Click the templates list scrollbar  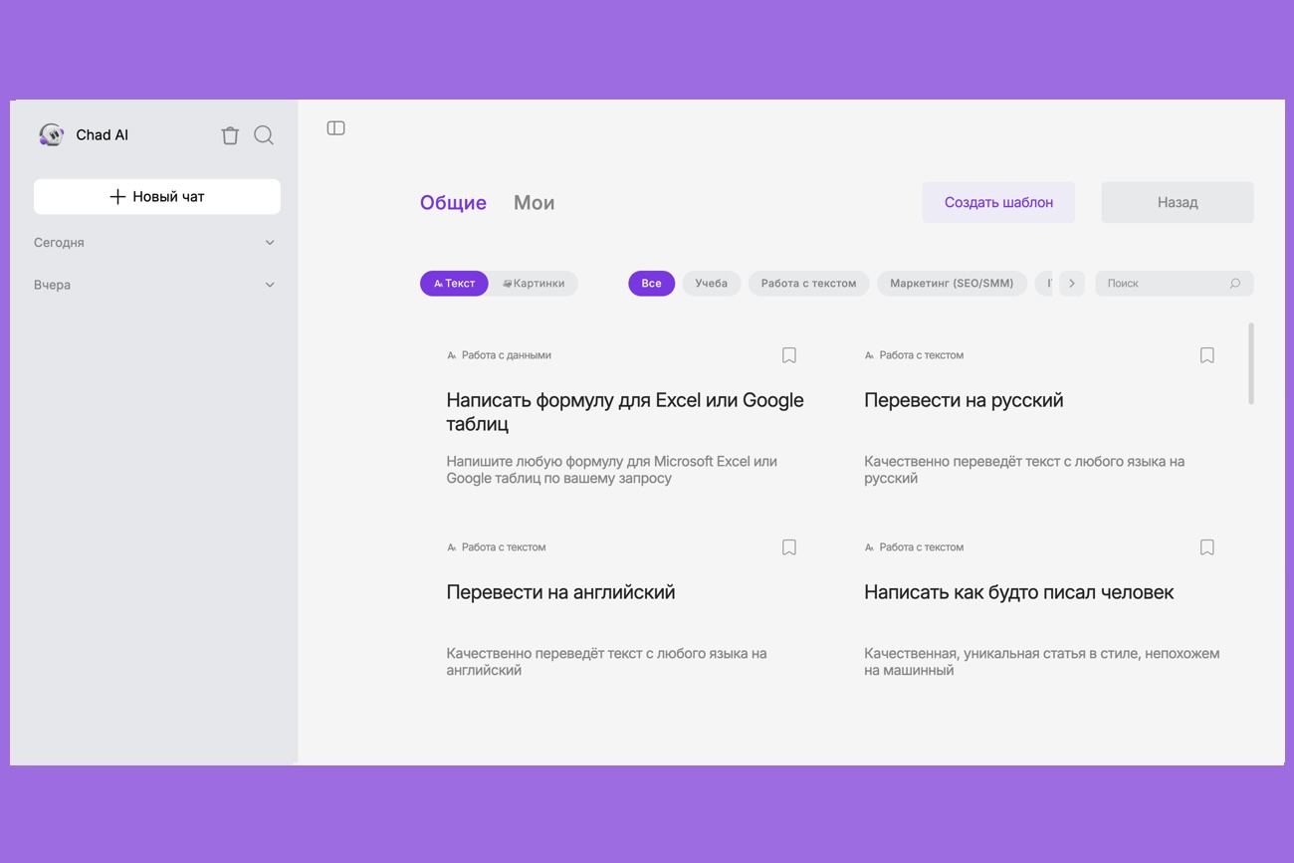[1251, 368]
